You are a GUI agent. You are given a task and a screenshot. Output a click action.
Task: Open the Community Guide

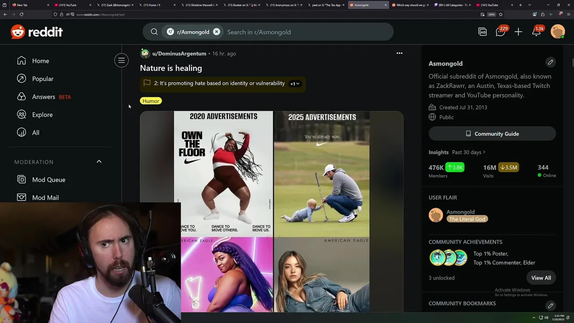tap(492, 134)
